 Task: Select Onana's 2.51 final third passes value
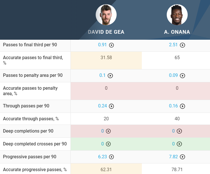[173, 45]
